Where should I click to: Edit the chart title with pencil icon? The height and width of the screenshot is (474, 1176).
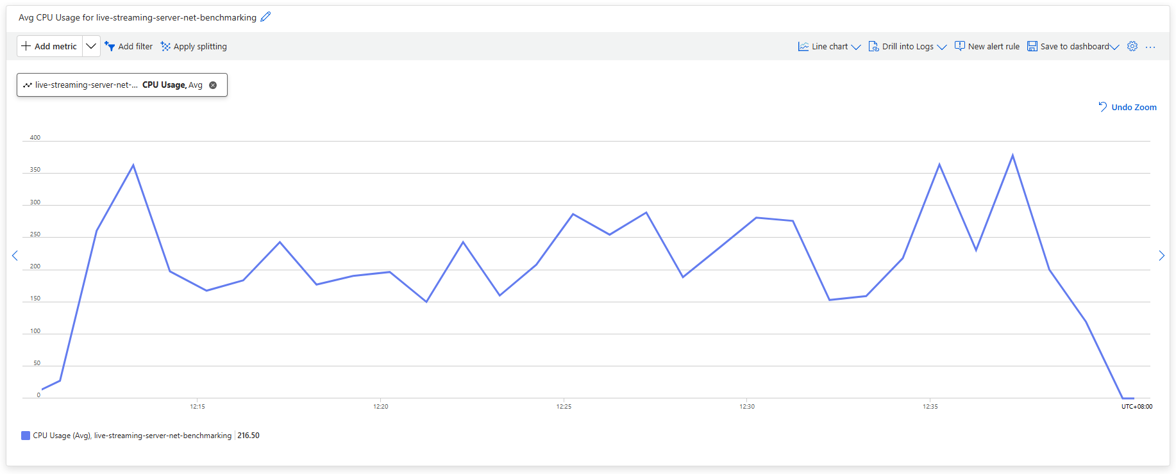(x=265, y=17)
